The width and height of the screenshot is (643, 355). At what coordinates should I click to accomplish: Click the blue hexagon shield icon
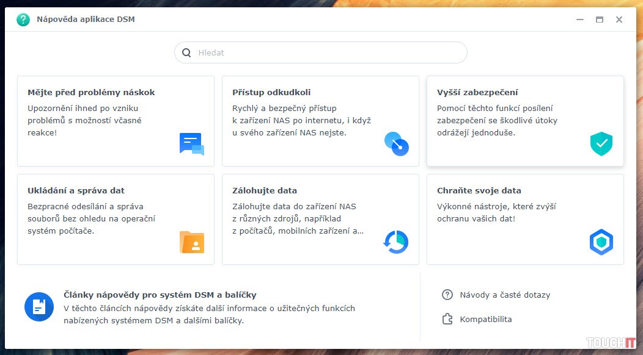(601, 242)
